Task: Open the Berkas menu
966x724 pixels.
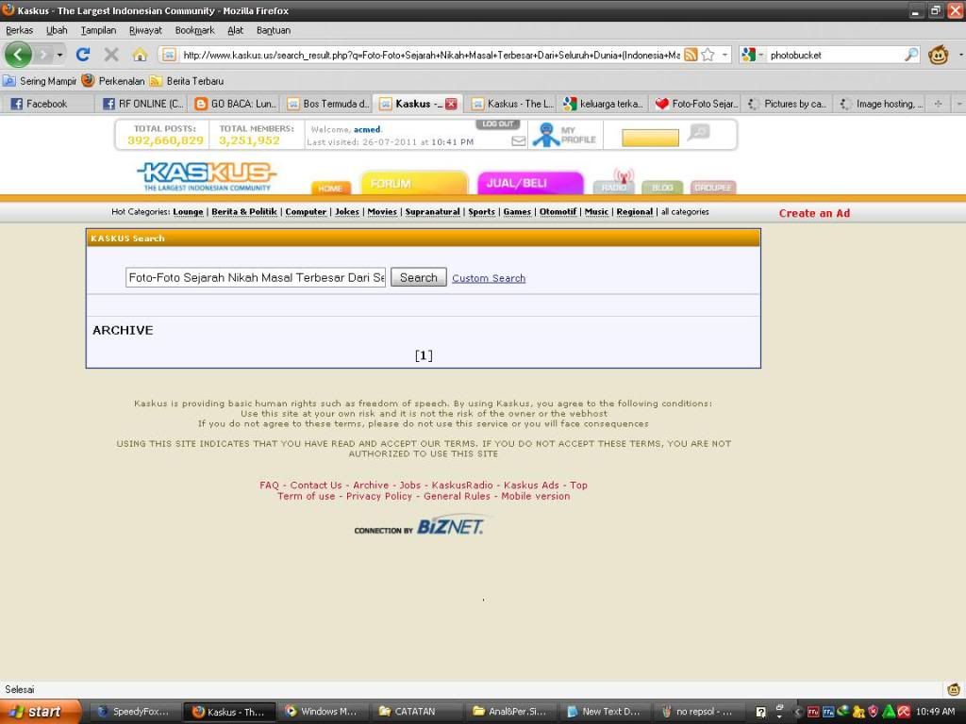Action: tap(19, 30)
